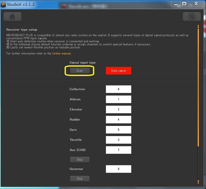Click the StudioX app logo in title bar
The width and height of the screenshot is (206, 189).
(x=3, y=5)
